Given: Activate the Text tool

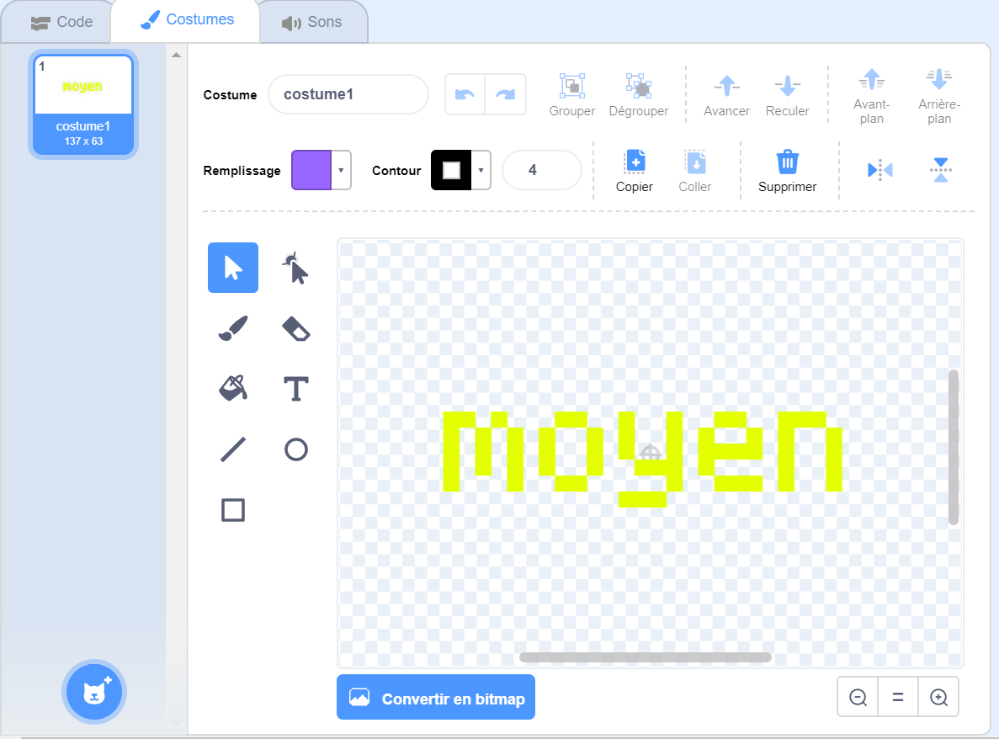Looking at the screenshot, I should [295, 389].
